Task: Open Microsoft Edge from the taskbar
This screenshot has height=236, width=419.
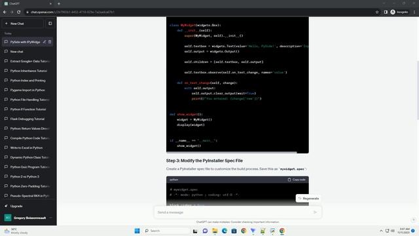Action: click(224, 231)
